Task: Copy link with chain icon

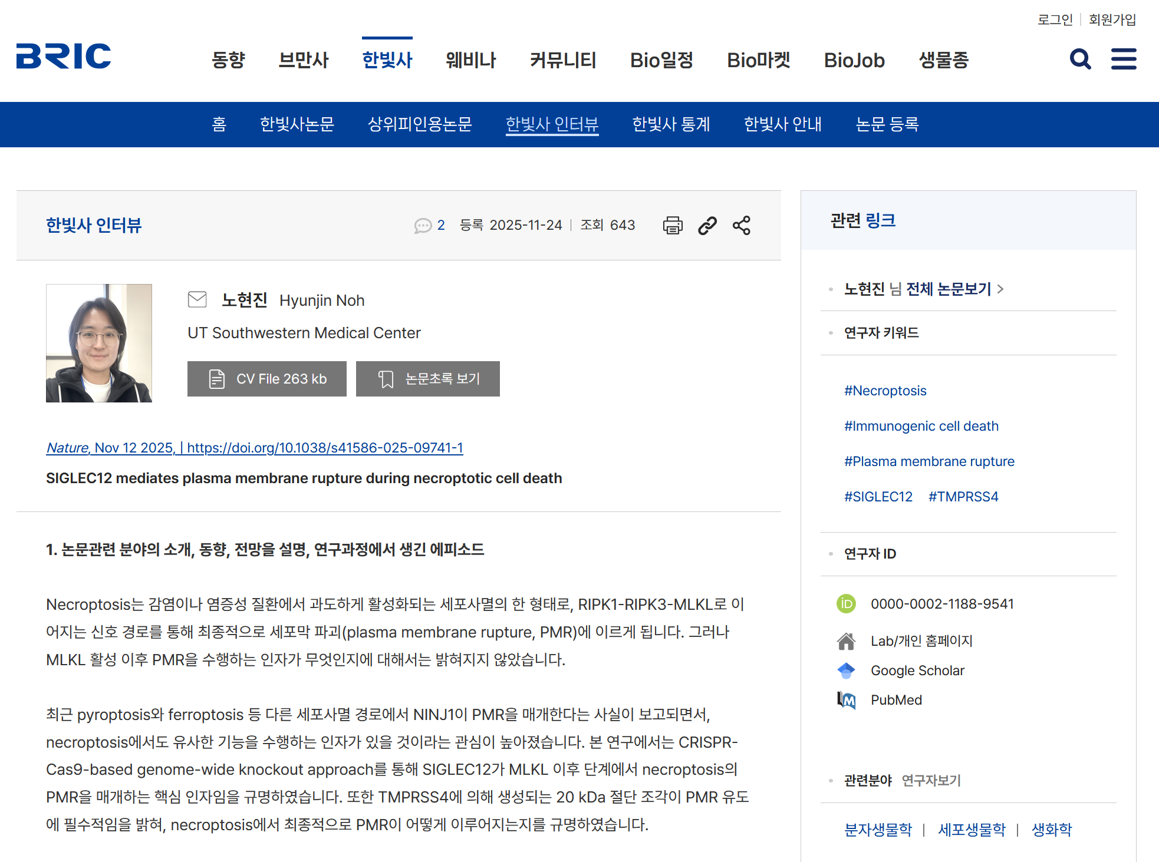Action: pos(707,225)
